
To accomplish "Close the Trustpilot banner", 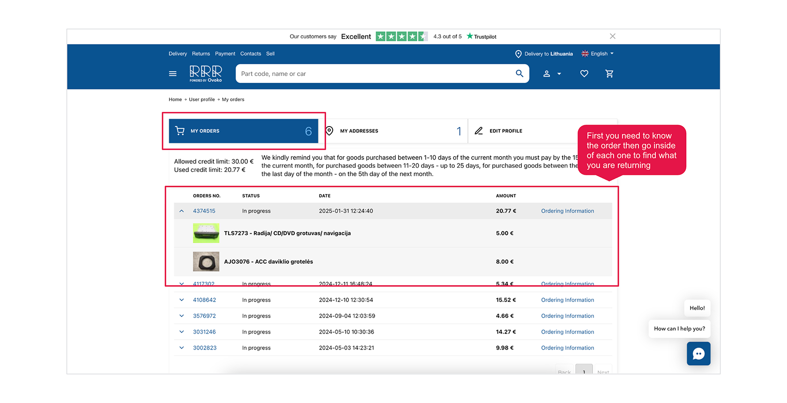I will coord(612,36).
